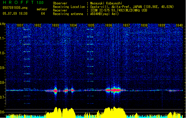Select the file name 0507091830.png

15,8
